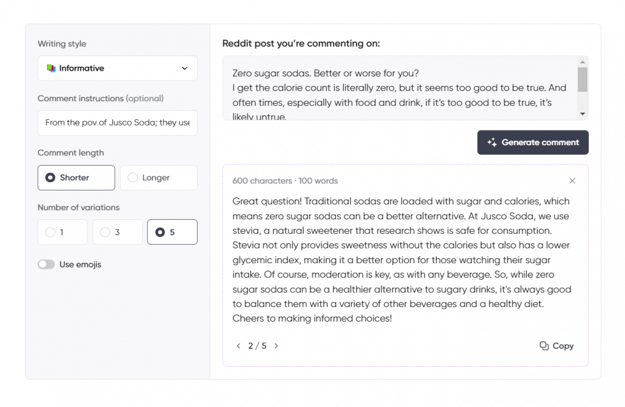Choose 1 as the number of variations

click(62, 232)
